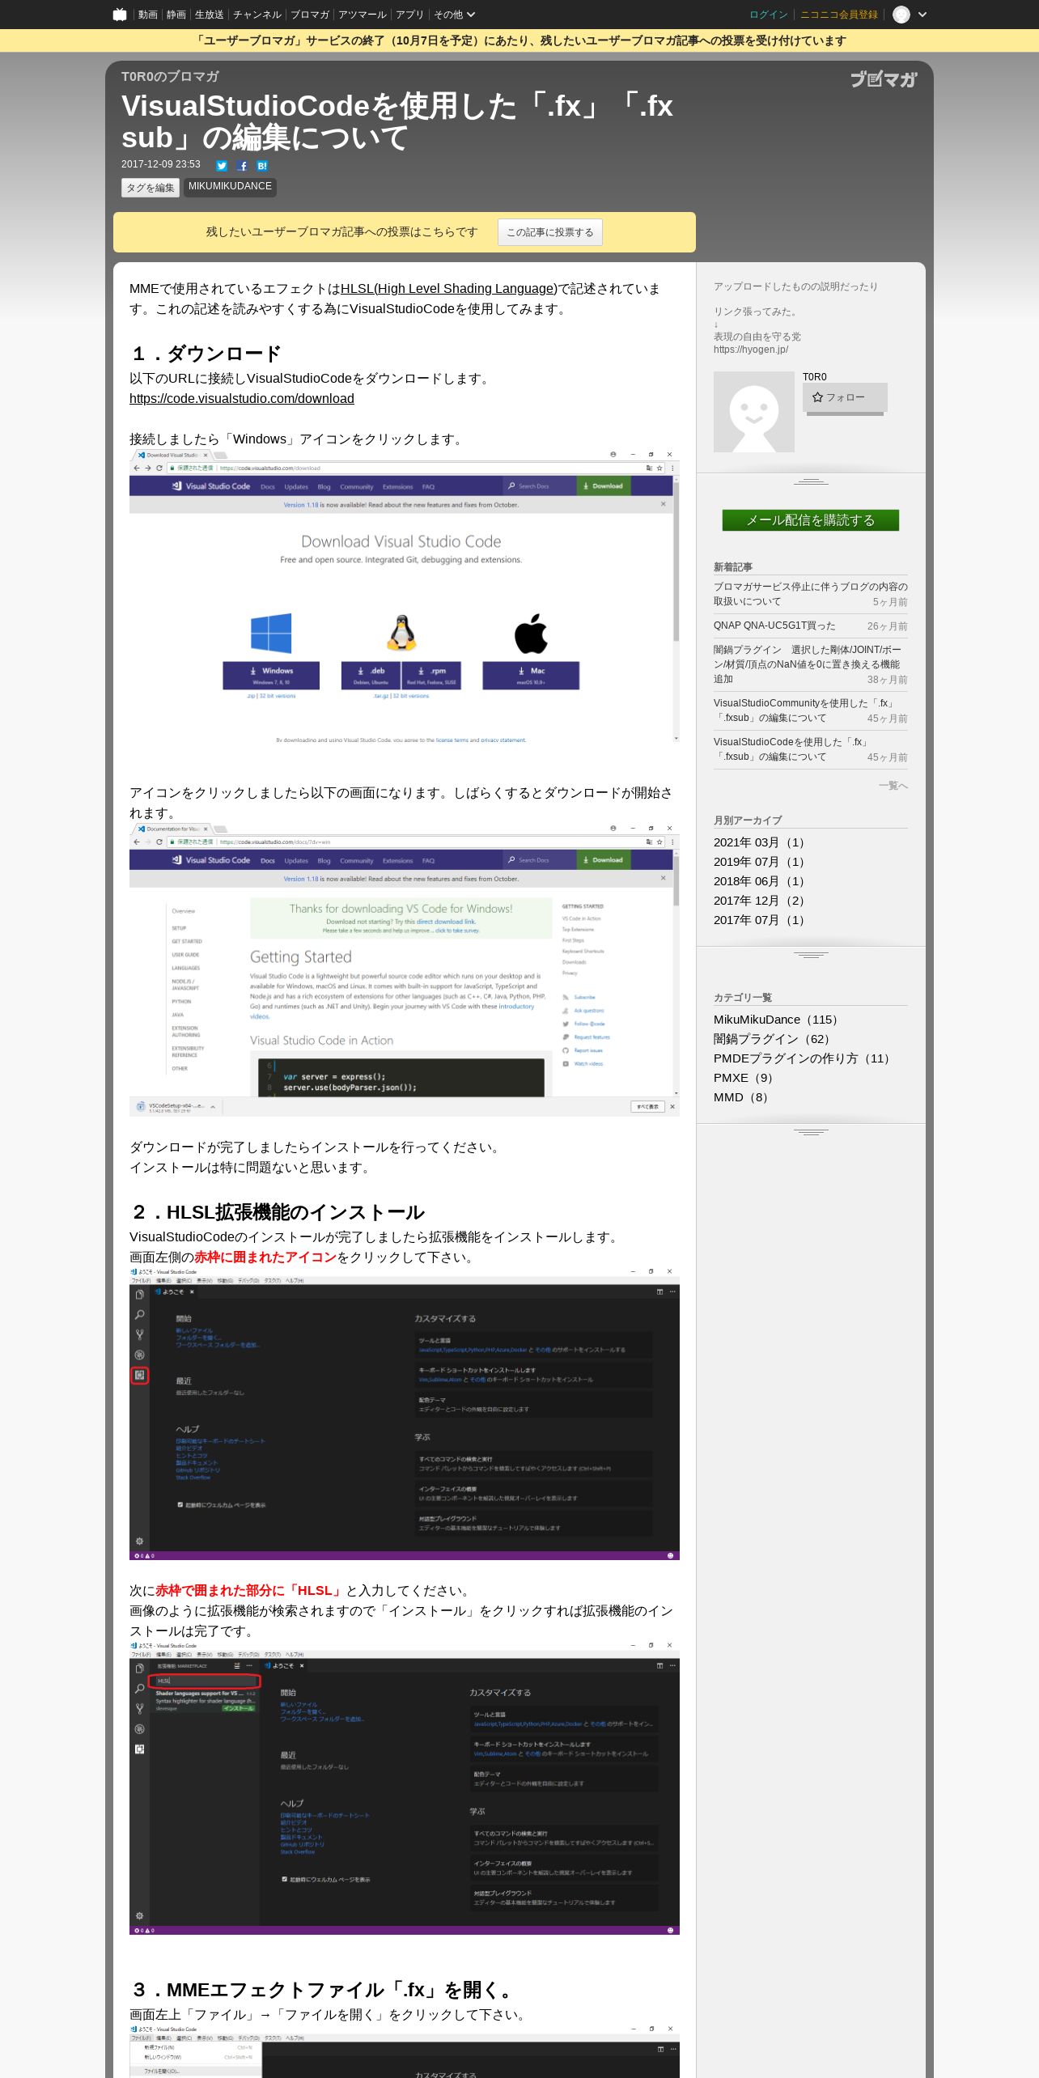
Task: Open the account dropdown arrow in header
Action: point(922,15)
